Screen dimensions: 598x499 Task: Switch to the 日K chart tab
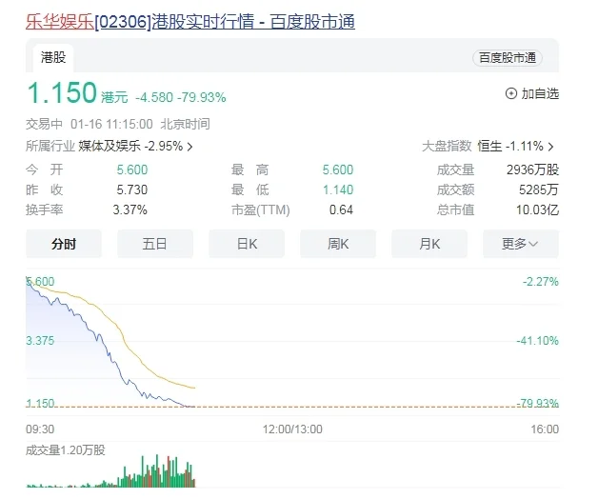247,244
